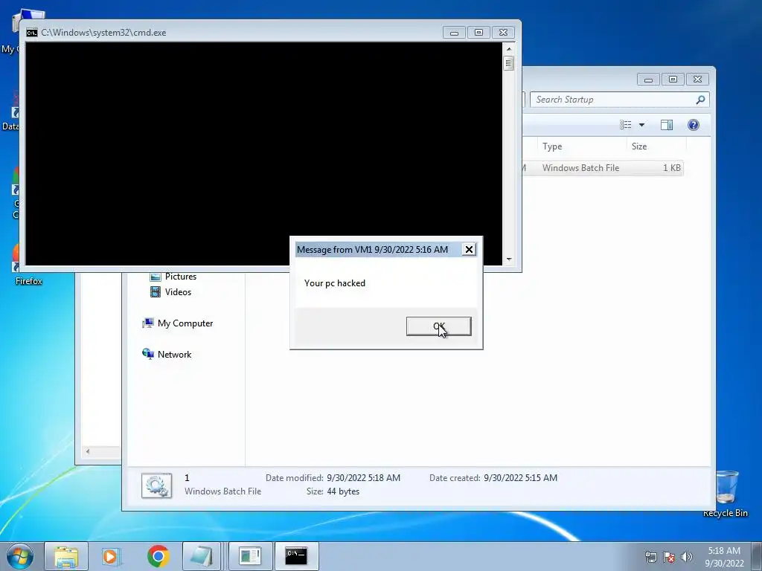The height and width of the screenshot is (571, 762).
Task: Click the volume speaker tray icon
Action: click(687, 557)
